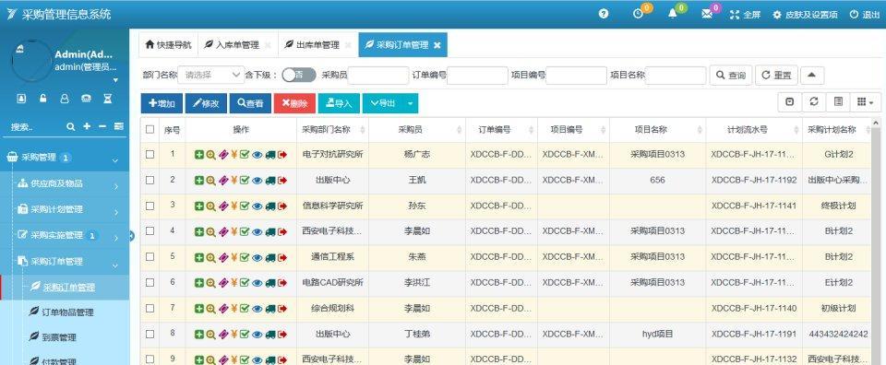
Task: Click truck delivery action icon in row 6
Action: (x=270, y=283)
